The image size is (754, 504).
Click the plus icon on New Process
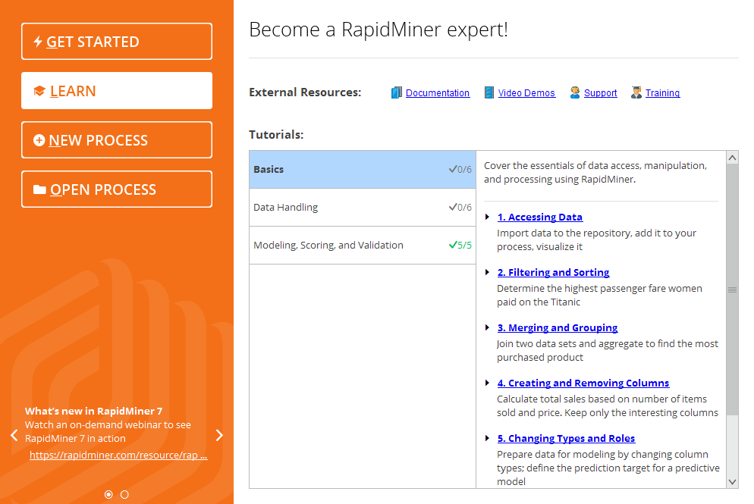[x=39, y=140]
